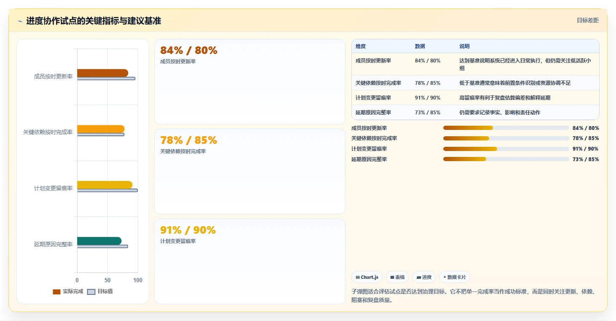Click the 成员按时更新率 progress bar
The width and height of the screenshot is (616, 321).
pyautogui.click(x=506, y=128)
